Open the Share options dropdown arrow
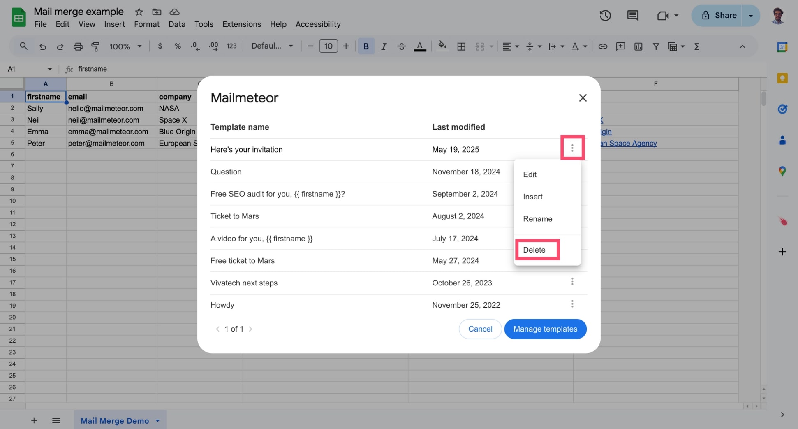The width and height of the screenshot is (798, 429). tap(751, 16)
